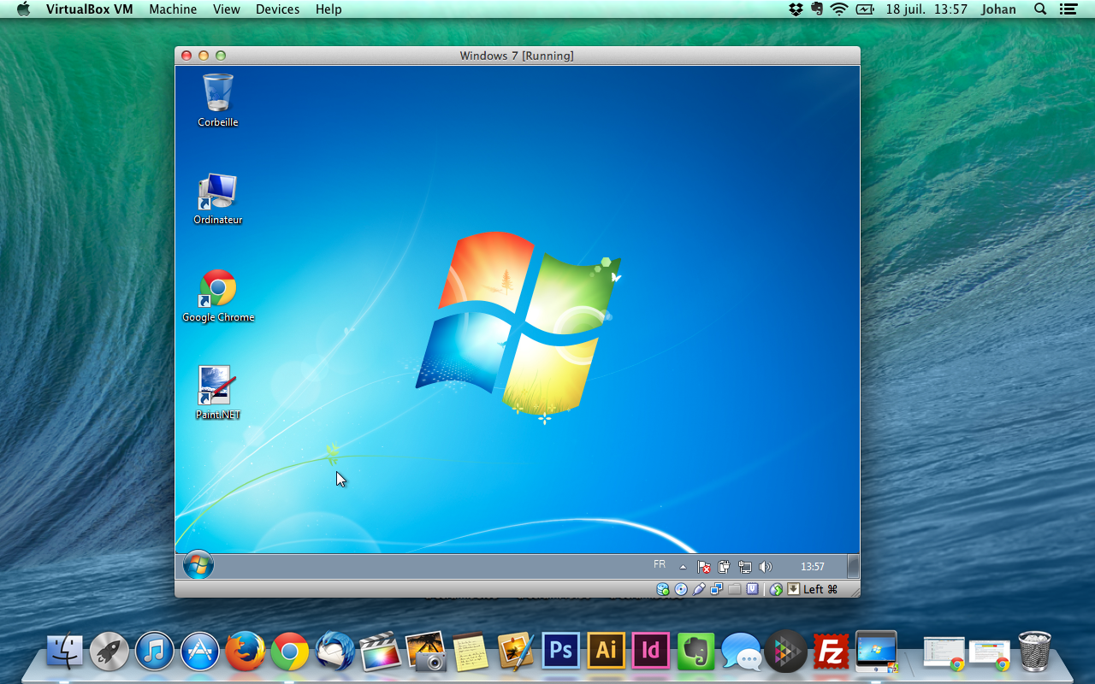This screenshot has width=1095, height=684.
Task: Launch Thunderbird from the Dock
Action: point(335,652)
